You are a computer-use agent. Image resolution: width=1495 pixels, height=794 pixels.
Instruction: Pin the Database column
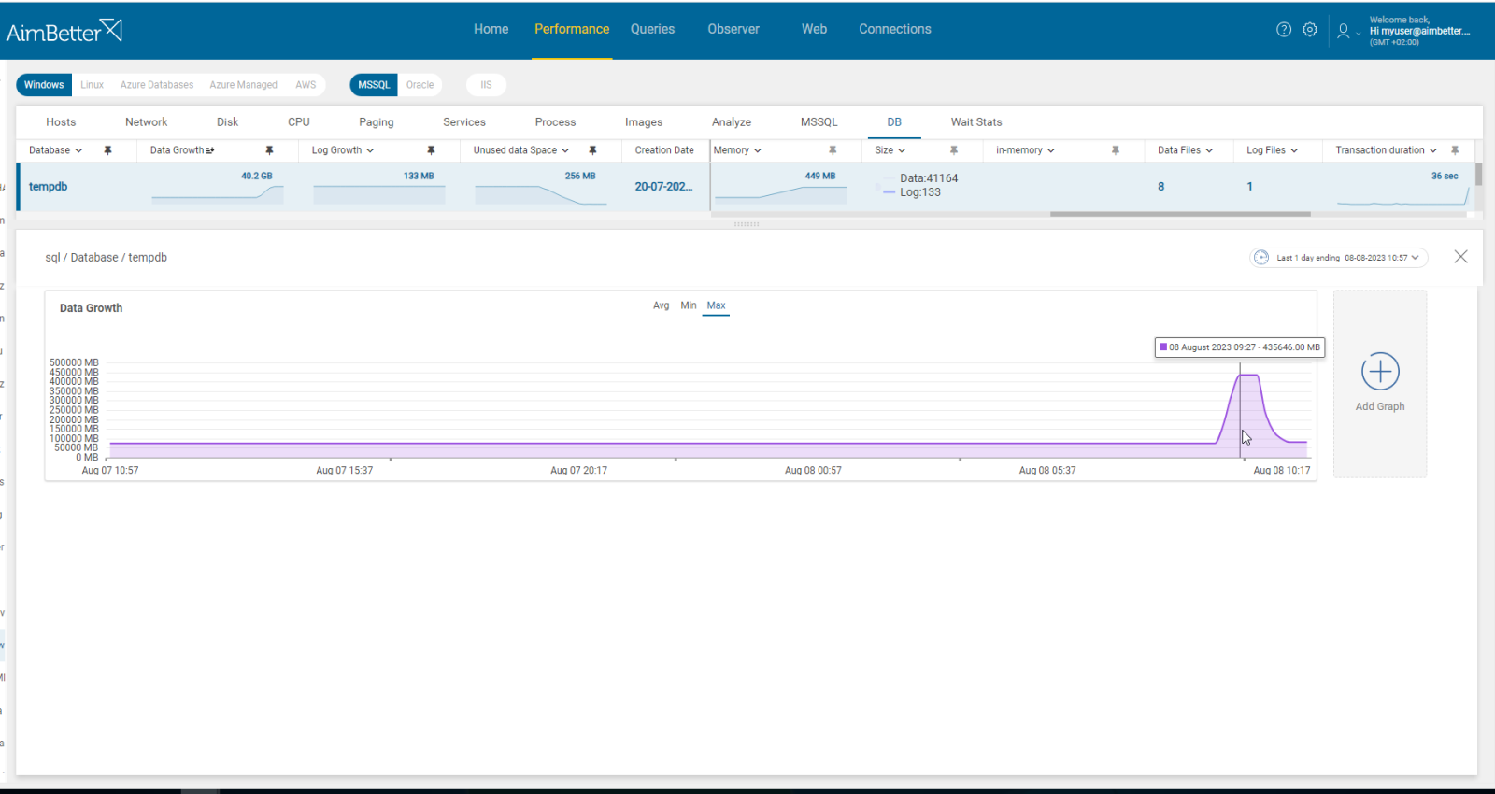107,150
